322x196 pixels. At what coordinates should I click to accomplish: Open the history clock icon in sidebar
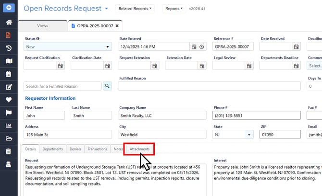[9, 48]
